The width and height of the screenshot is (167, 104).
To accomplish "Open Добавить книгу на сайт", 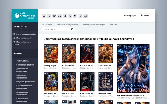I will (67, 25).
